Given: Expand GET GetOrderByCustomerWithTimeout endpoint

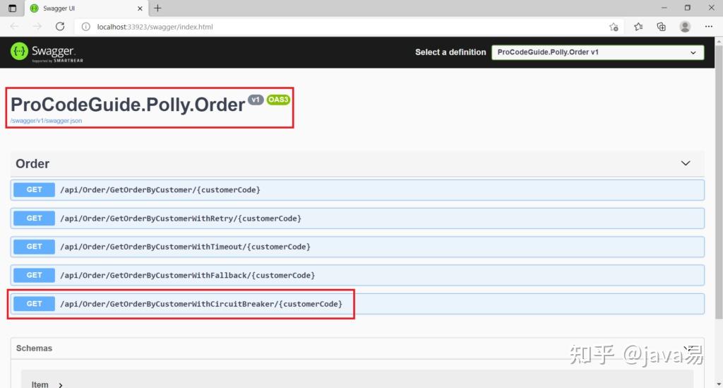Looking at the screenshot, I should tap(357, 247).
